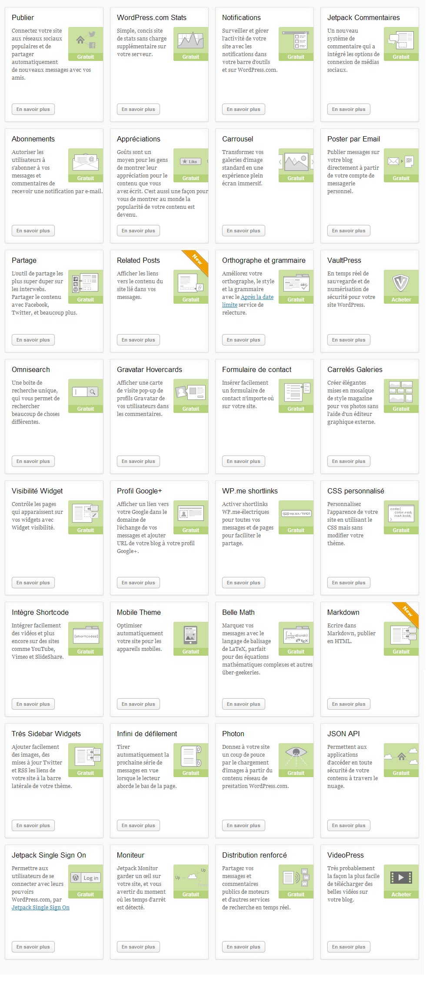Open En savoir plus for Photon
Screen dimensions: 426x989
pos(243,825)
